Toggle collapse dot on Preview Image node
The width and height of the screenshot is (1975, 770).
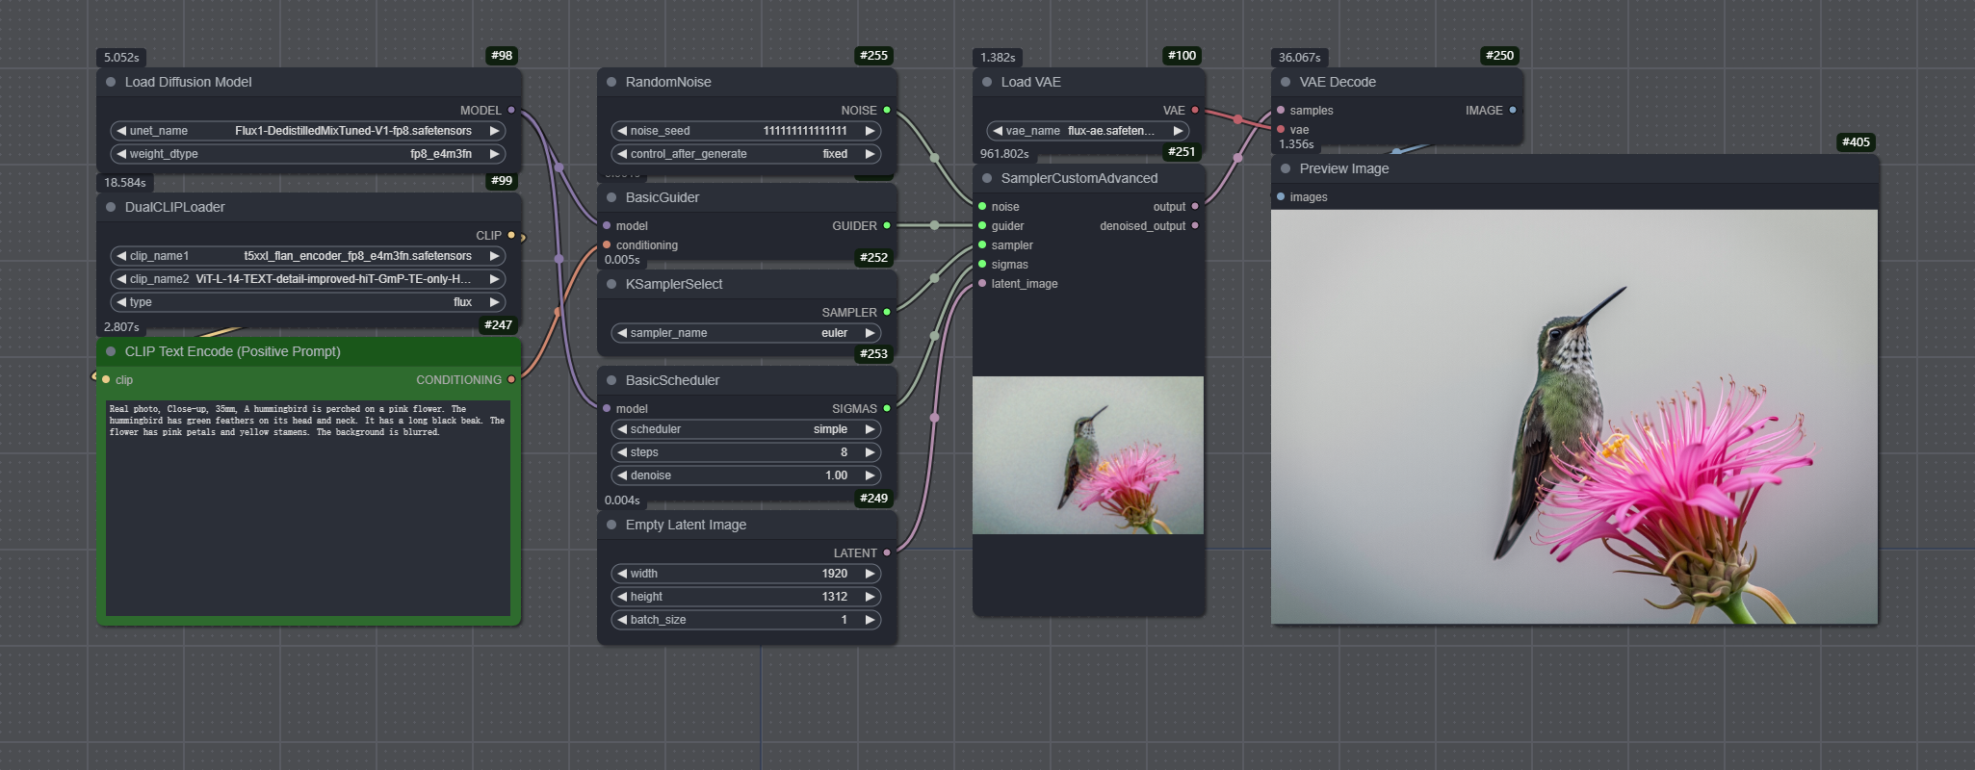(1286, 169)
